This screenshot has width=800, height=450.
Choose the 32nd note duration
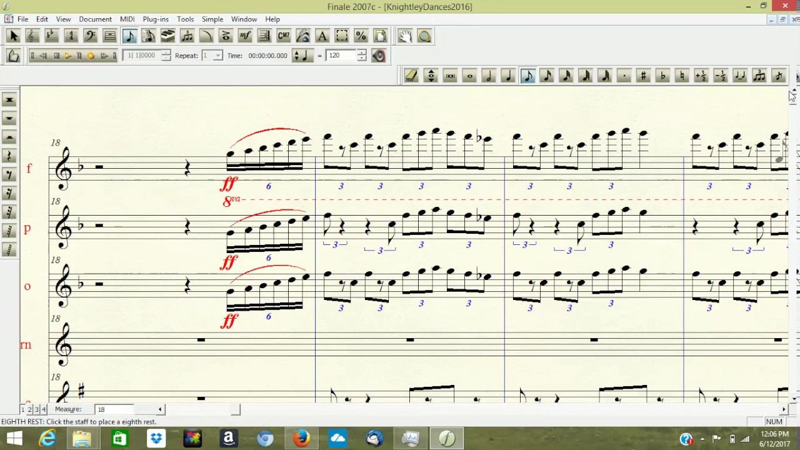tap(566, 76)
